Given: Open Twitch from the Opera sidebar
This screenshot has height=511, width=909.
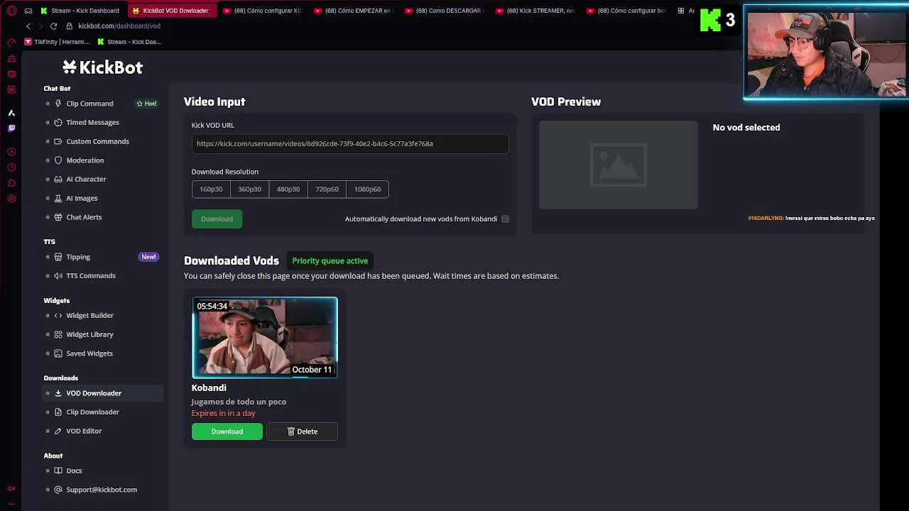Looking at the screenshot, I should [11, 128].
